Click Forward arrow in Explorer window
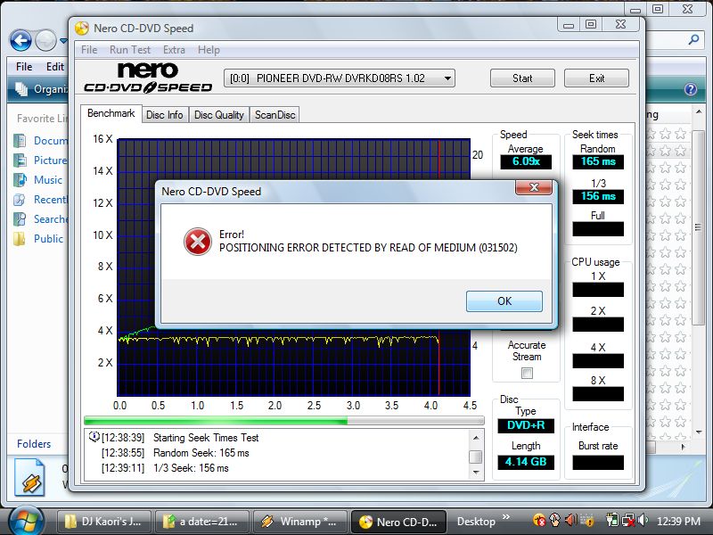Image resolution: width=713 pixels, height=535 pixels. click(x=45, y=41)
